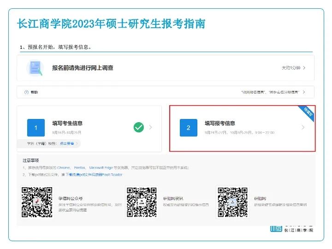Open the Firefox browser link
This screenshot has width=332, height=249.
tap(80, 168)
